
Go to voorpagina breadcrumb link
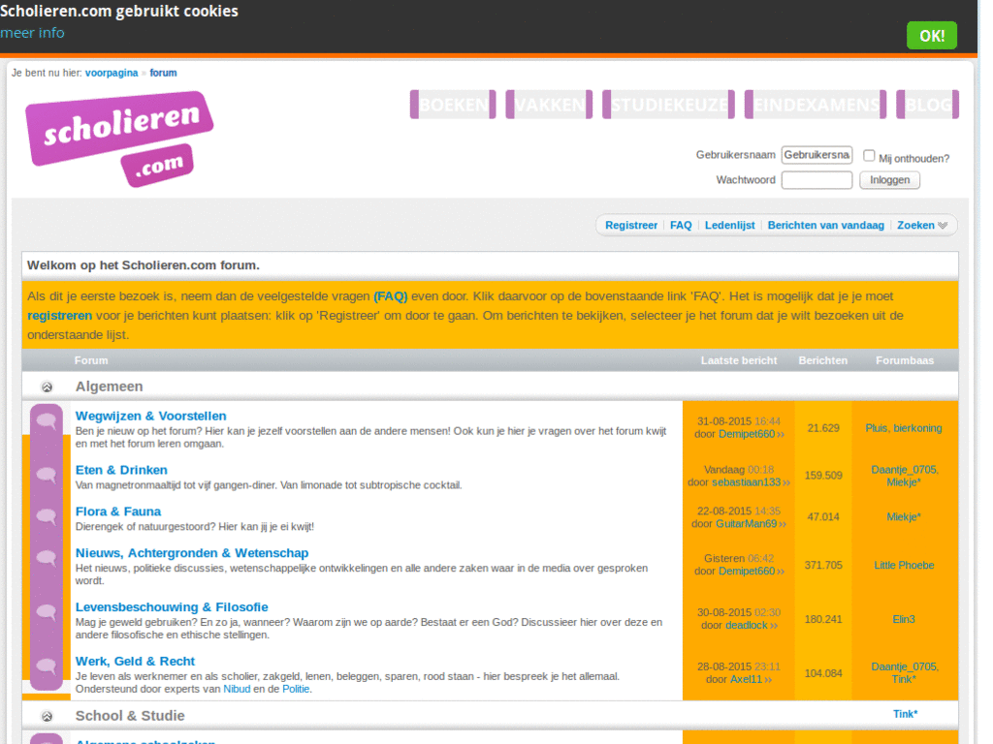pos(112,73)
